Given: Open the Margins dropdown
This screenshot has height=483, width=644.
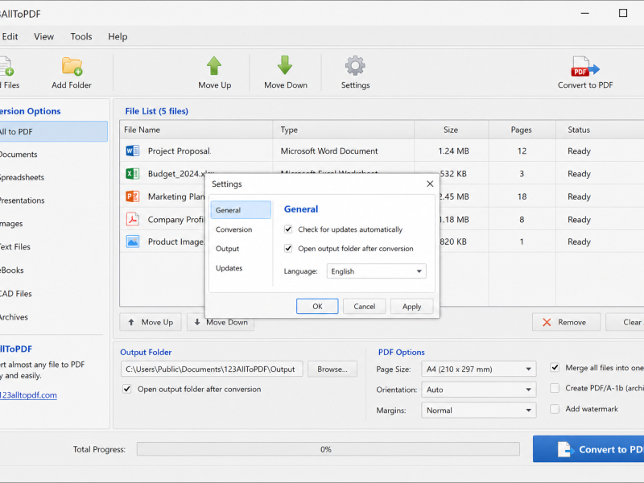Looking at the screenshot, I should (x=478, y=410).
